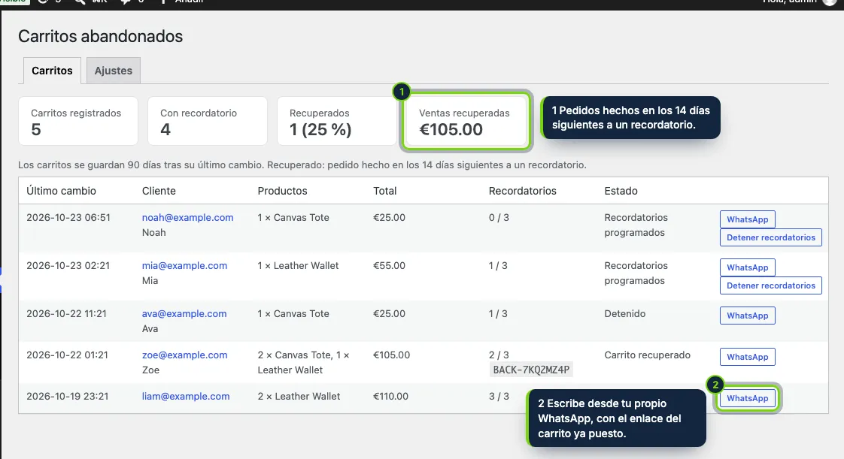Click the 90 días retention note text
Viewport: 844px width, 459px height.
click(x=302, y=165)
